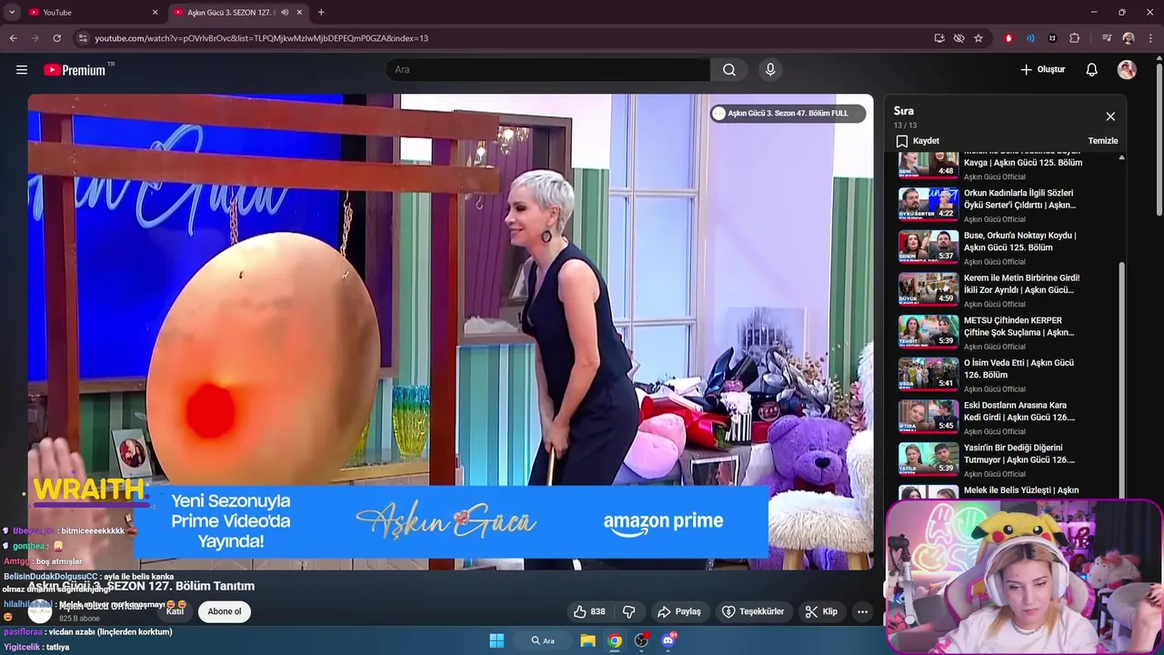Open the notifications bell
Viewport: 1164px width, 655px height.
(1092, 70)
